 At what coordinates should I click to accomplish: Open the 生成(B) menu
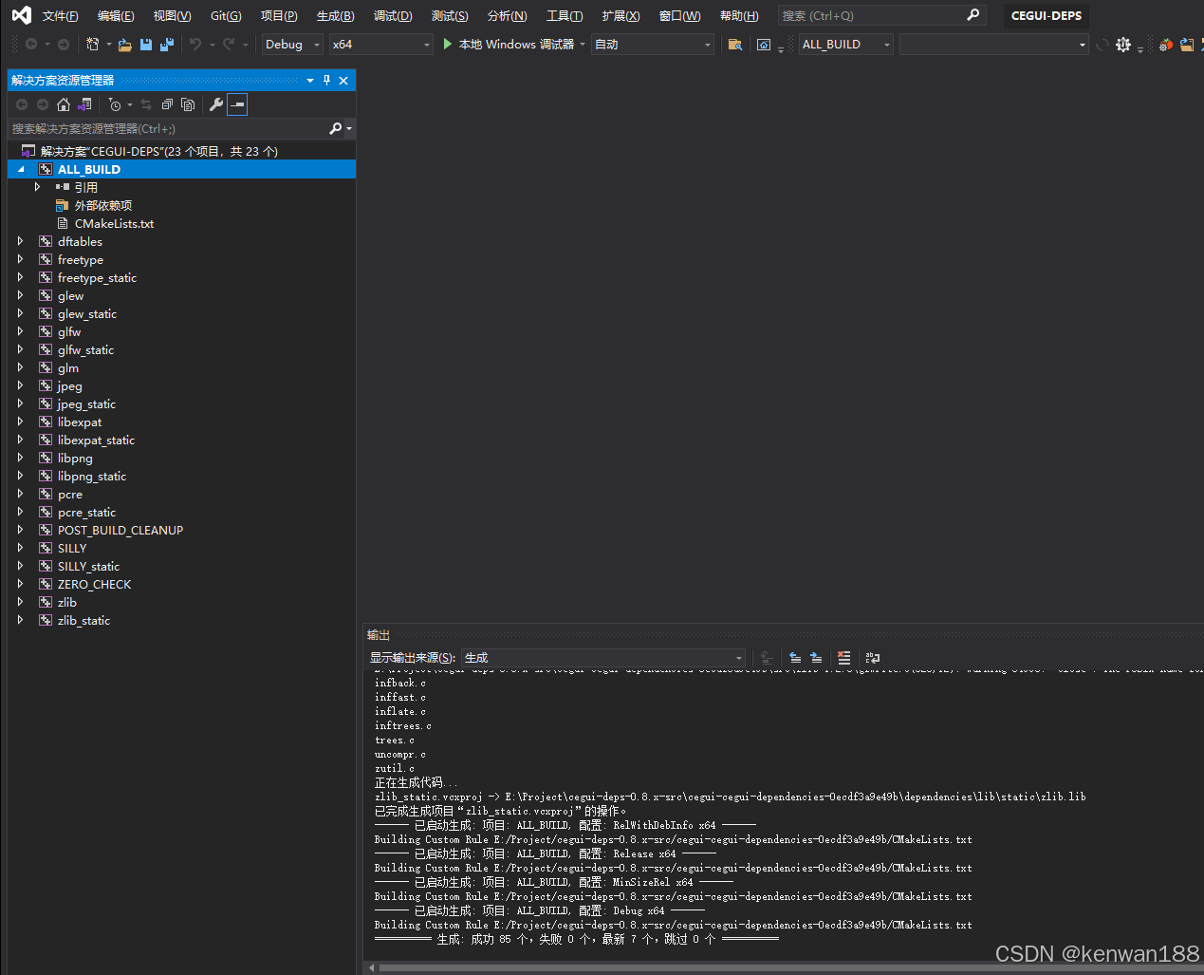[334, 15]
